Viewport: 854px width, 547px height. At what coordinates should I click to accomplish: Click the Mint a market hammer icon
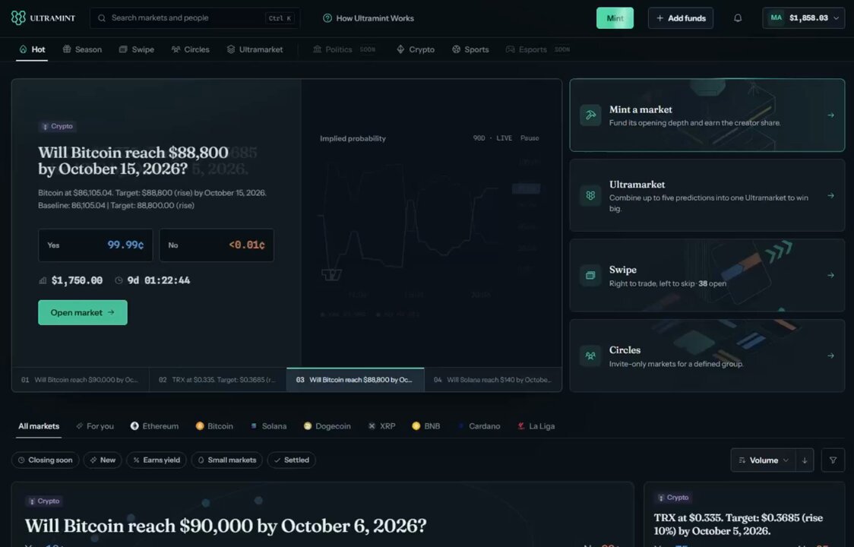[x=590, y=115]
